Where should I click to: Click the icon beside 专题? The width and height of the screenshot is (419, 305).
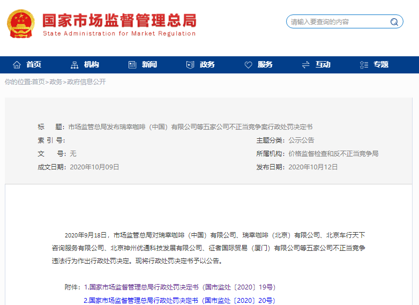(x=364, y=65)
